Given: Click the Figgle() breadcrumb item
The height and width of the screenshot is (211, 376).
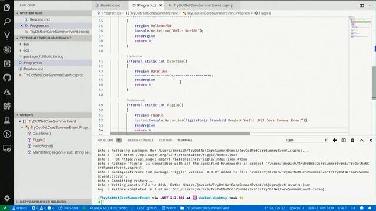Looking at the screenshot, I should 263,13.
